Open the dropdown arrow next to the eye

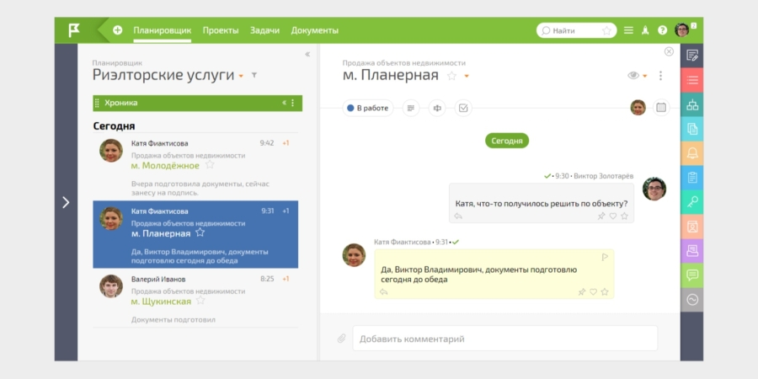coord(645,76)
